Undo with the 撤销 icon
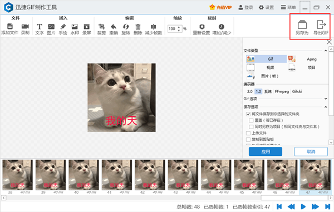334x212 pixels. pos(114,27)
